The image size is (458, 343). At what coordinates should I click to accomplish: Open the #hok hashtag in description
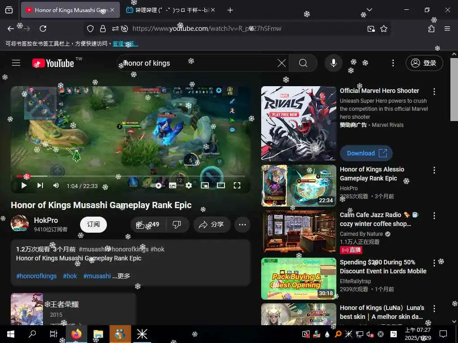tap(70, 276)
